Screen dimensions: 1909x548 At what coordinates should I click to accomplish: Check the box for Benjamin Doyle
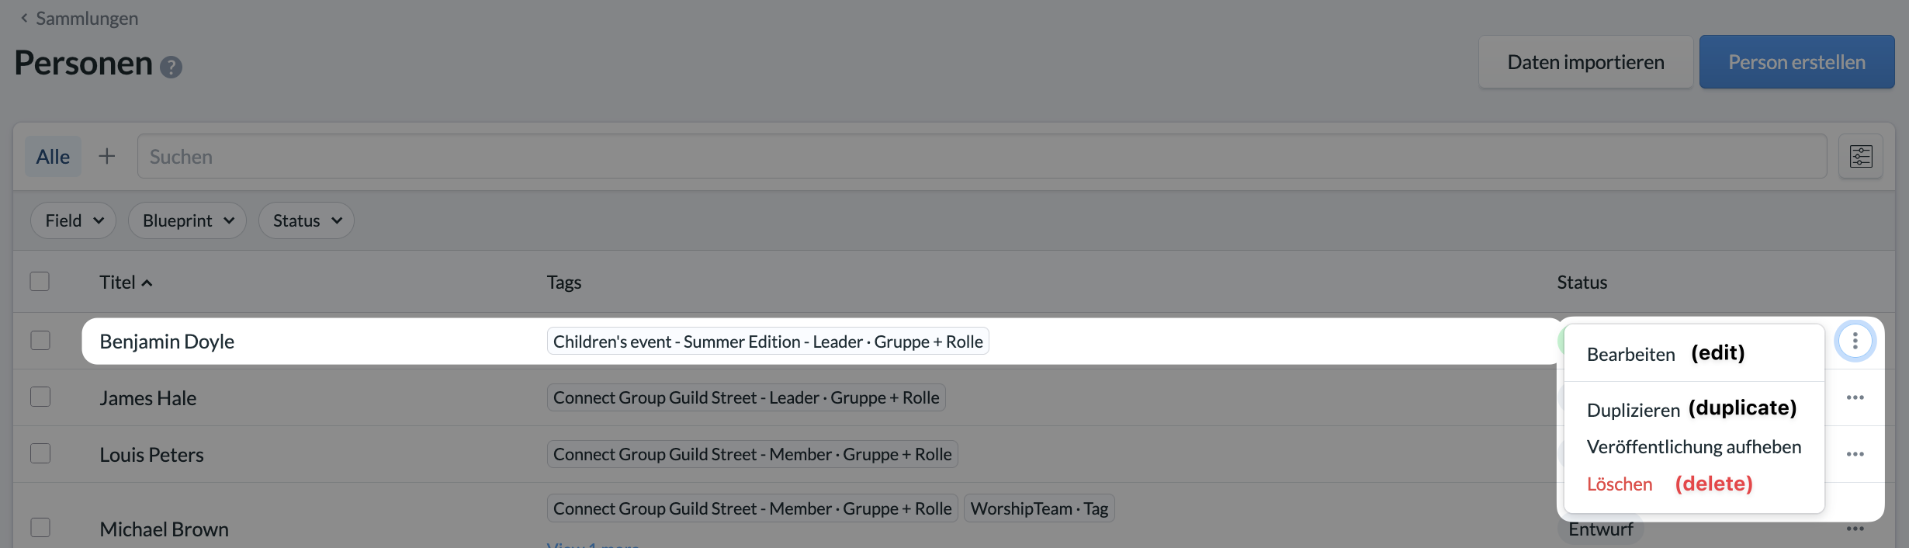[40, 340]
